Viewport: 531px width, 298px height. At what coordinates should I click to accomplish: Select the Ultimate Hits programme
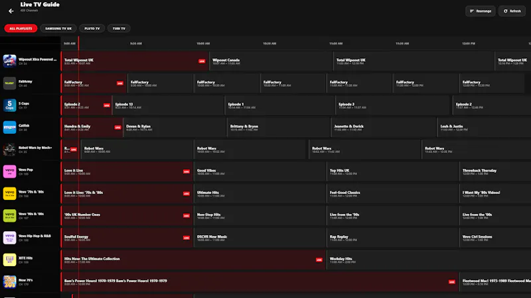pos(260,193)
